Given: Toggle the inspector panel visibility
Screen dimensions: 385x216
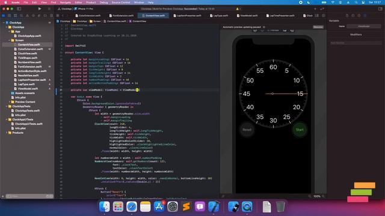Looking at the screenshot, I should pos(380,9).
